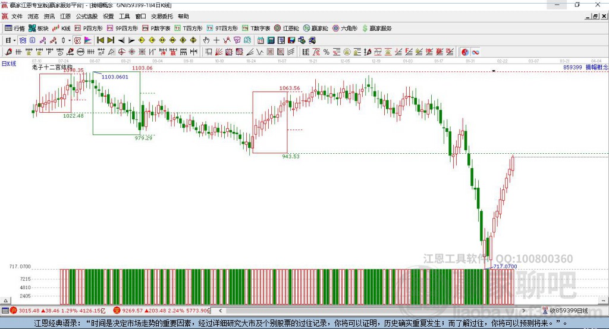The image size is (609, 329).
Task: Click the 板块 sector toolbar icon
Action: [x=38, y=28]
